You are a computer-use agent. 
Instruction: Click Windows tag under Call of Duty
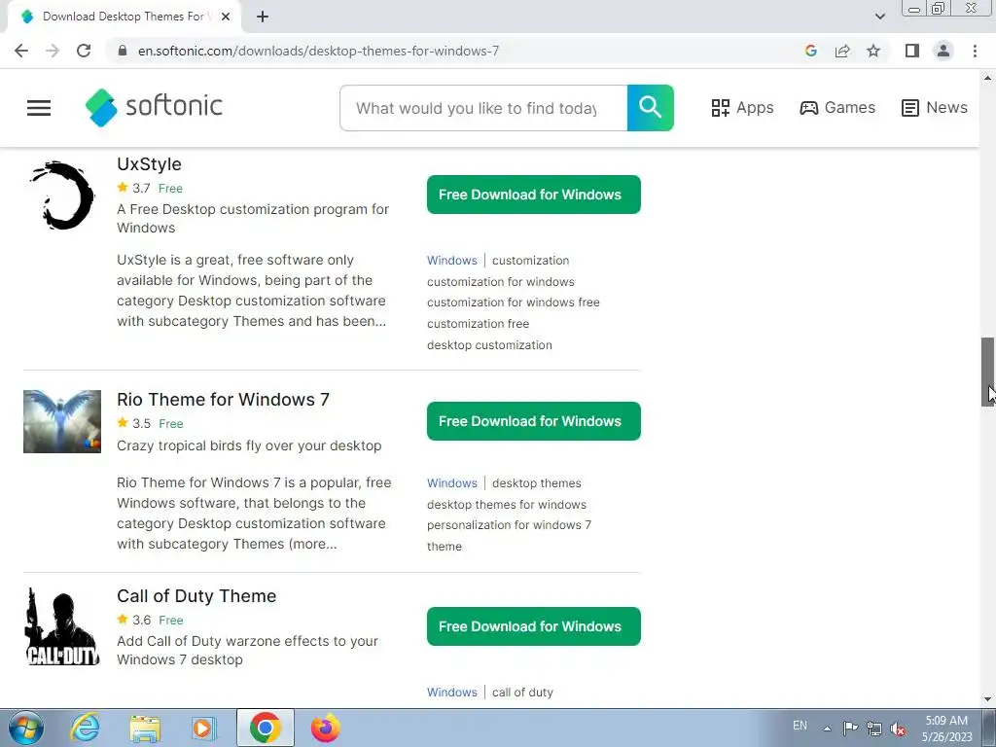pyautogui.click(x=451, y=692)
